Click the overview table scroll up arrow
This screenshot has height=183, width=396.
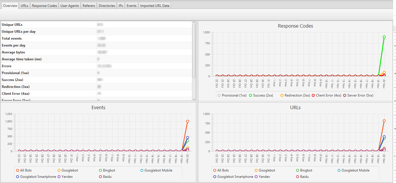pos(194,22)
